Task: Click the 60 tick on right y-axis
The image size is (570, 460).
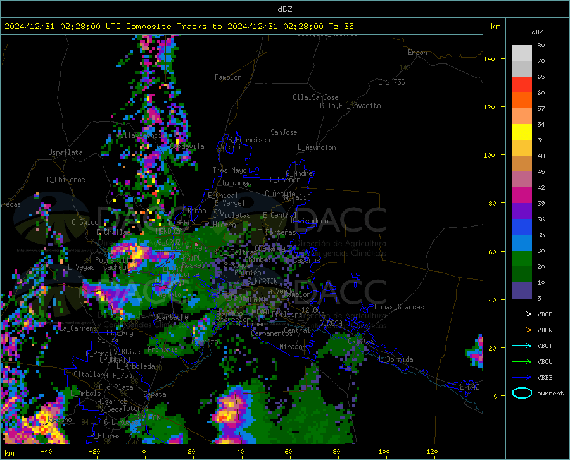Action: [x=492, y=252]
